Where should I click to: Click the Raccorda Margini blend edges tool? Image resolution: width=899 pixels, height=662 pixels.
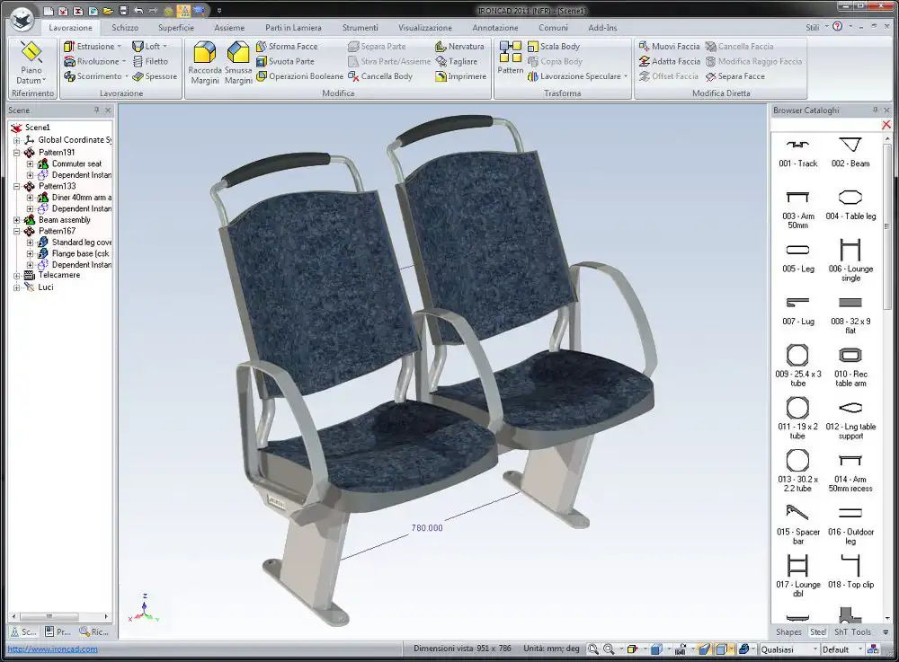tap(204, 63)
